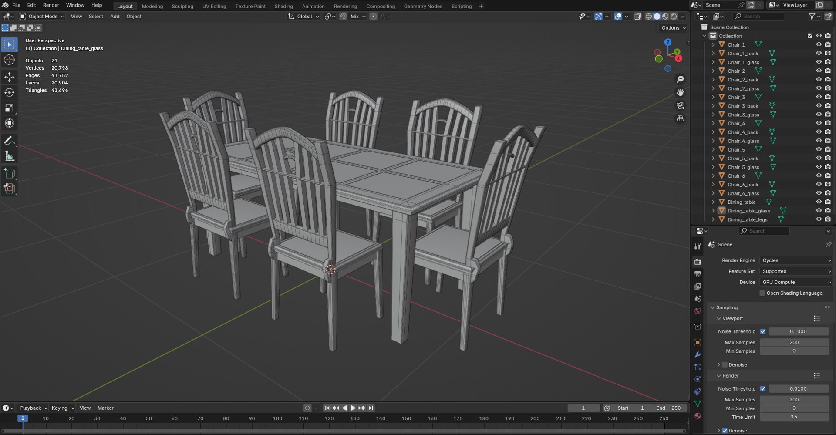Open the timeline Marker menu
Screen dimensions: 836x435
click(x=105, y=408)
